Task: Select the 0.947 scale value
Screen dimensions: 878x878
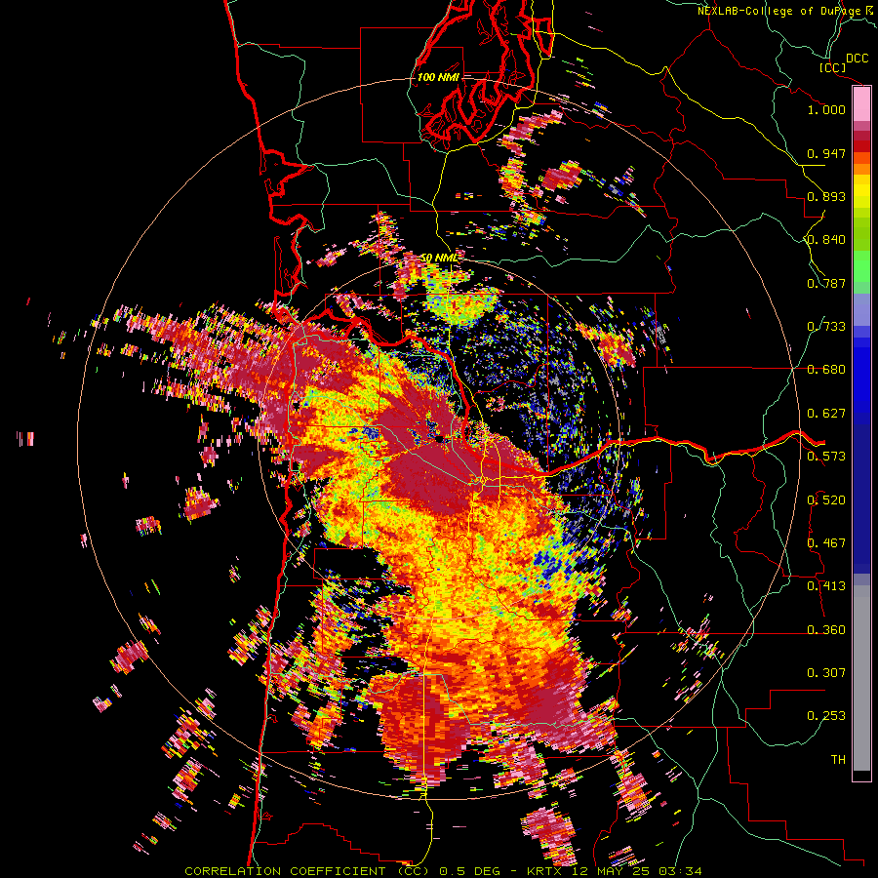Action: [x=826, y=153]
